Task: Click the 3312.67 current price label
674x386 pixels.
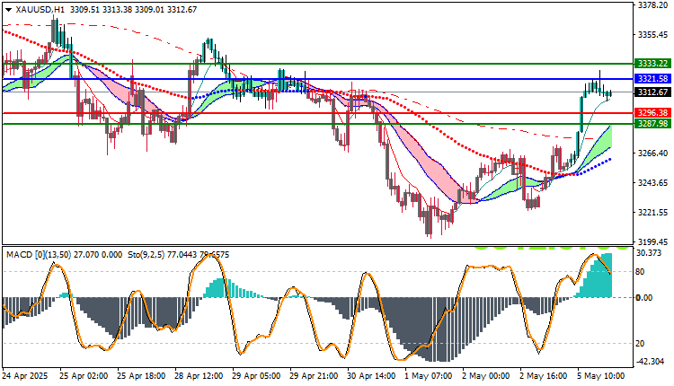Action: coord(652,92)
